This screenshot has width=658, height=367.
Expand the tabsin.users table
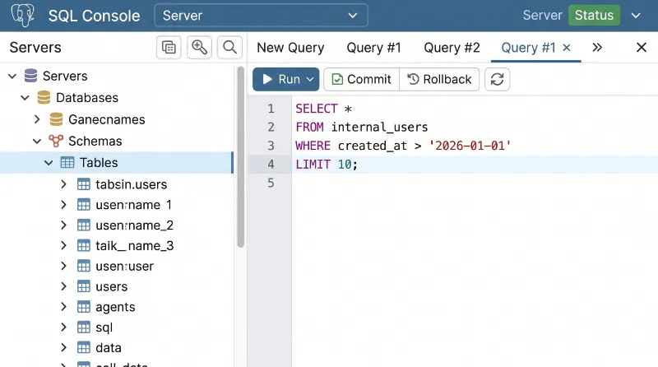click(64, 184)
